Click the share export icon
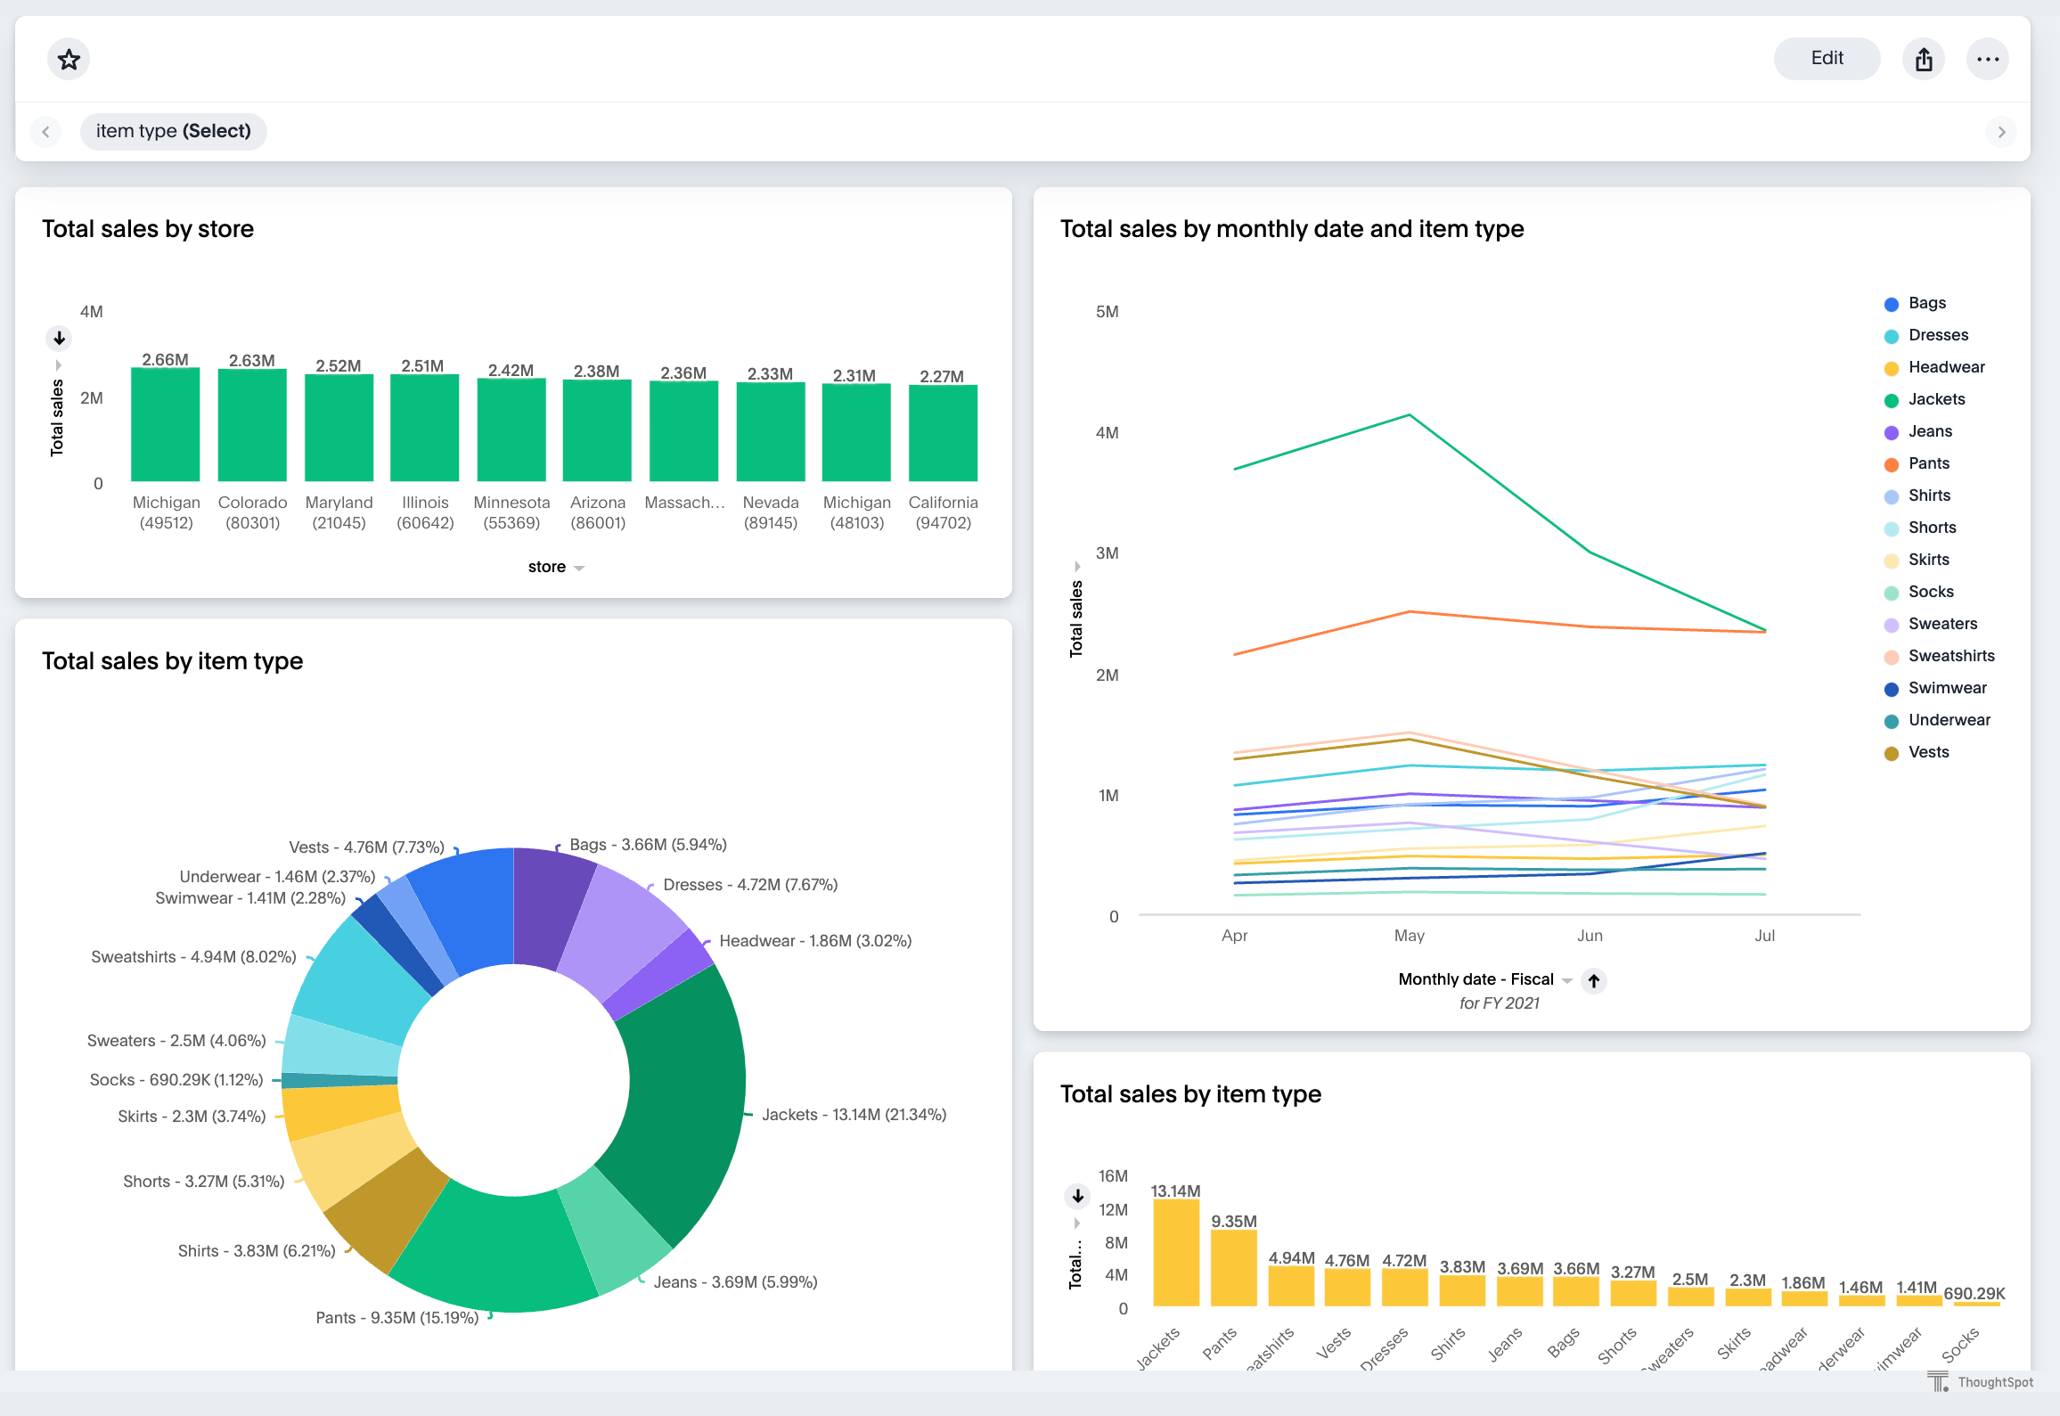Screen dimensions: 2060x1416 tap(1924, 60)
